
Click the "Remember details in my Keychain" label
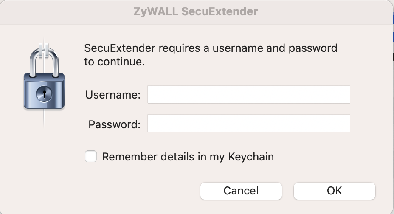(x=188, y=157)
